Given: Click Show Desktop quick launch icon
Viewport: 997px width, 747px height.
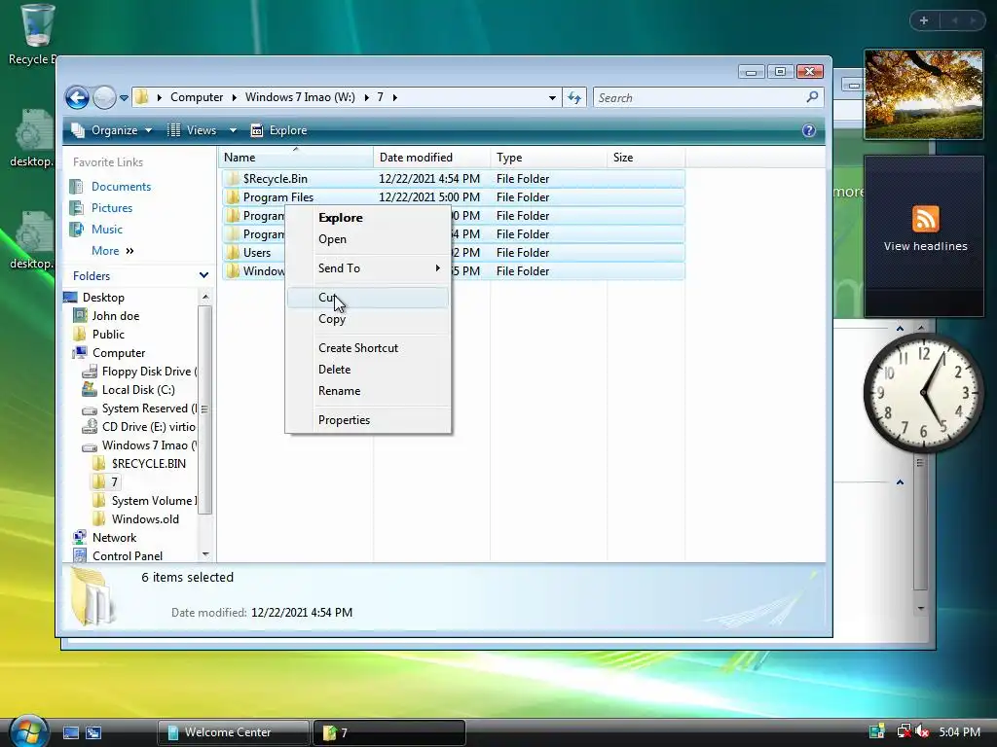Looking at the screenshot, I should 70,732.
